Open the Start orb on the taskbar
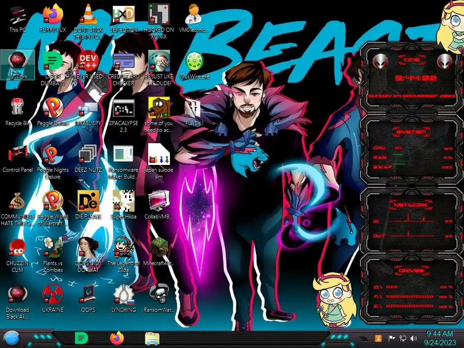Screen dimensions: 464x348 [x=12, y=338]
